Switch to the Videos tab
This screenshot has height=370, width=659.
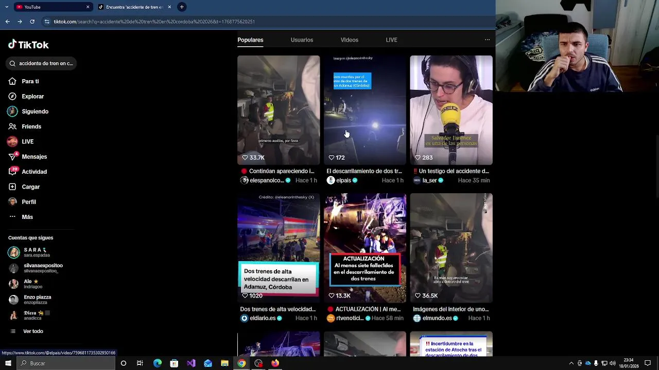pos(349,40)
